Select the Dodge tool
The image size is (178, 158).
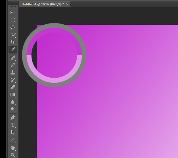[13, 109]
